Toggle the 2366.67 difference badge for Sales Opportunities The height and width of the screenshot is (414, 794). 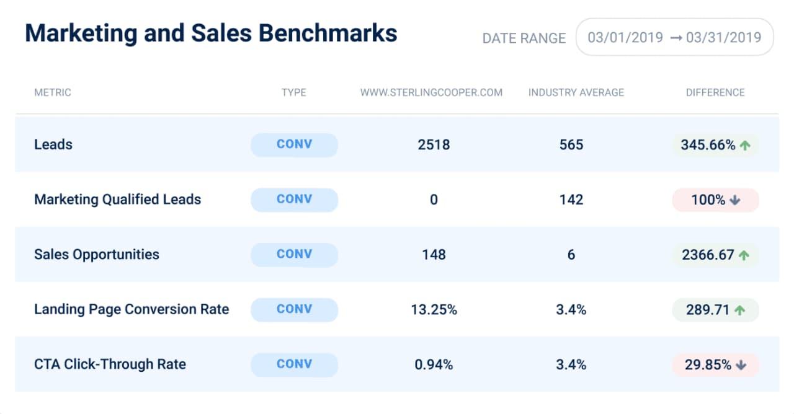pyautogui.click(x=715, y=254)
